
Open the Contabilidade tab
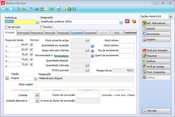[77, 33]
